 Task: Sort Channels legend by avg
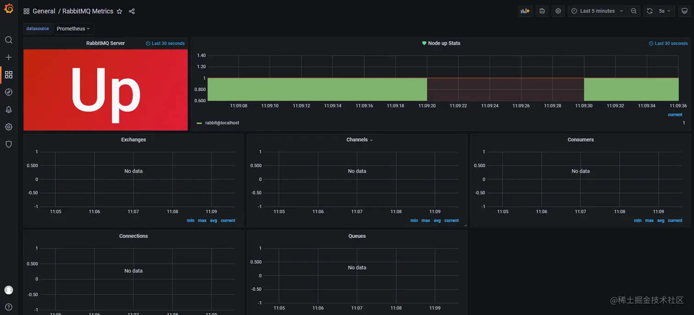[x=437, y=221]
